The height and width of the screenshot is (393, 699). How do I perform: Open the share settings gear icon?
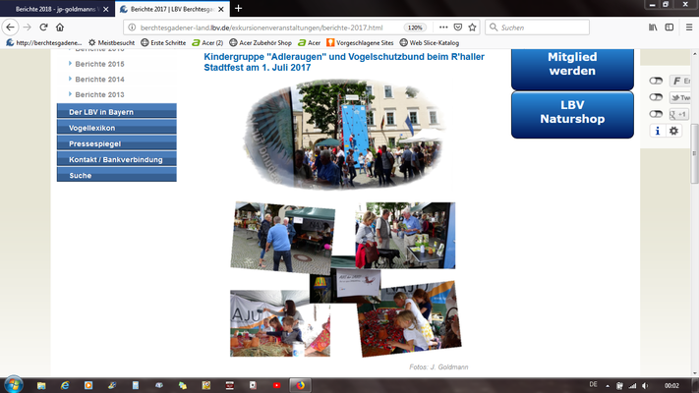click(x=673, y=131)
